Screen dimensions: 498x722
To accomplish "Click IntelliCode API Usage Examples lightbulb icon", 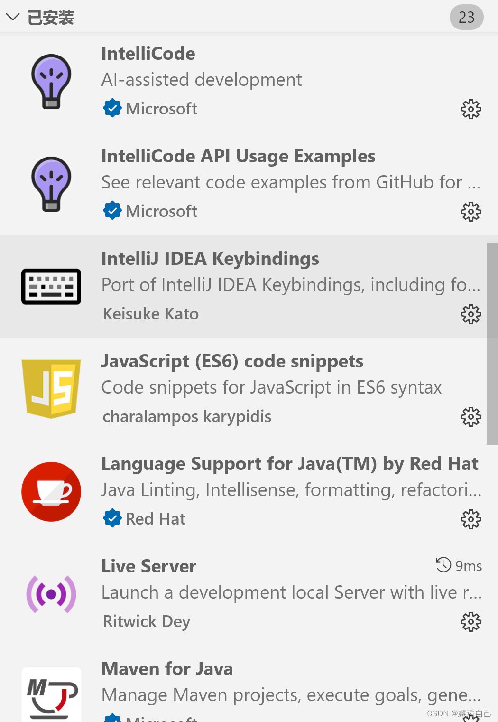I will (51, 184).
